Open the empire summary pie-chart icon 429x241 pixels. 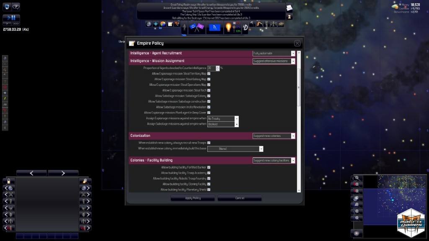tap(163, 24)
